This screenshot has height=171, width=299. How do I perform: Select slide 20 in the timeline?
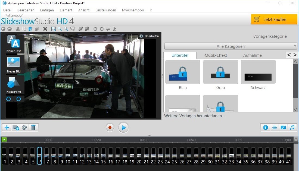coord(139,156)
